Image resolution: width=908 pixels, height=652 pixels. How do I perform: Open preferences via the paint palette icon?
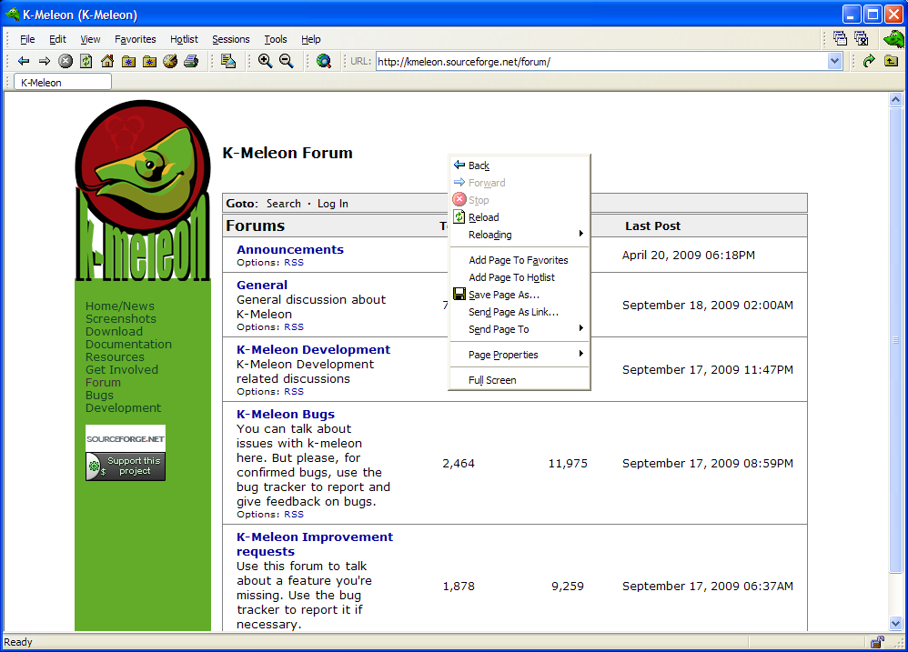click(x=170, y=61)
